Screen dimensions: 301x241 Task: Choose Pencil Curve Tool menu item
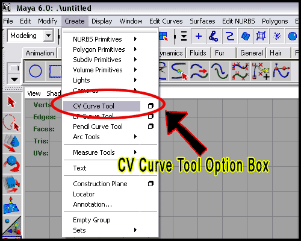pyautogui.click(x=98, y=127)
